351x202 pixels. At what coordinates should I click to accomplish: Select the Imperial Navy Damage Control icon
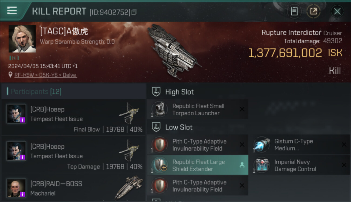[261, 165]
